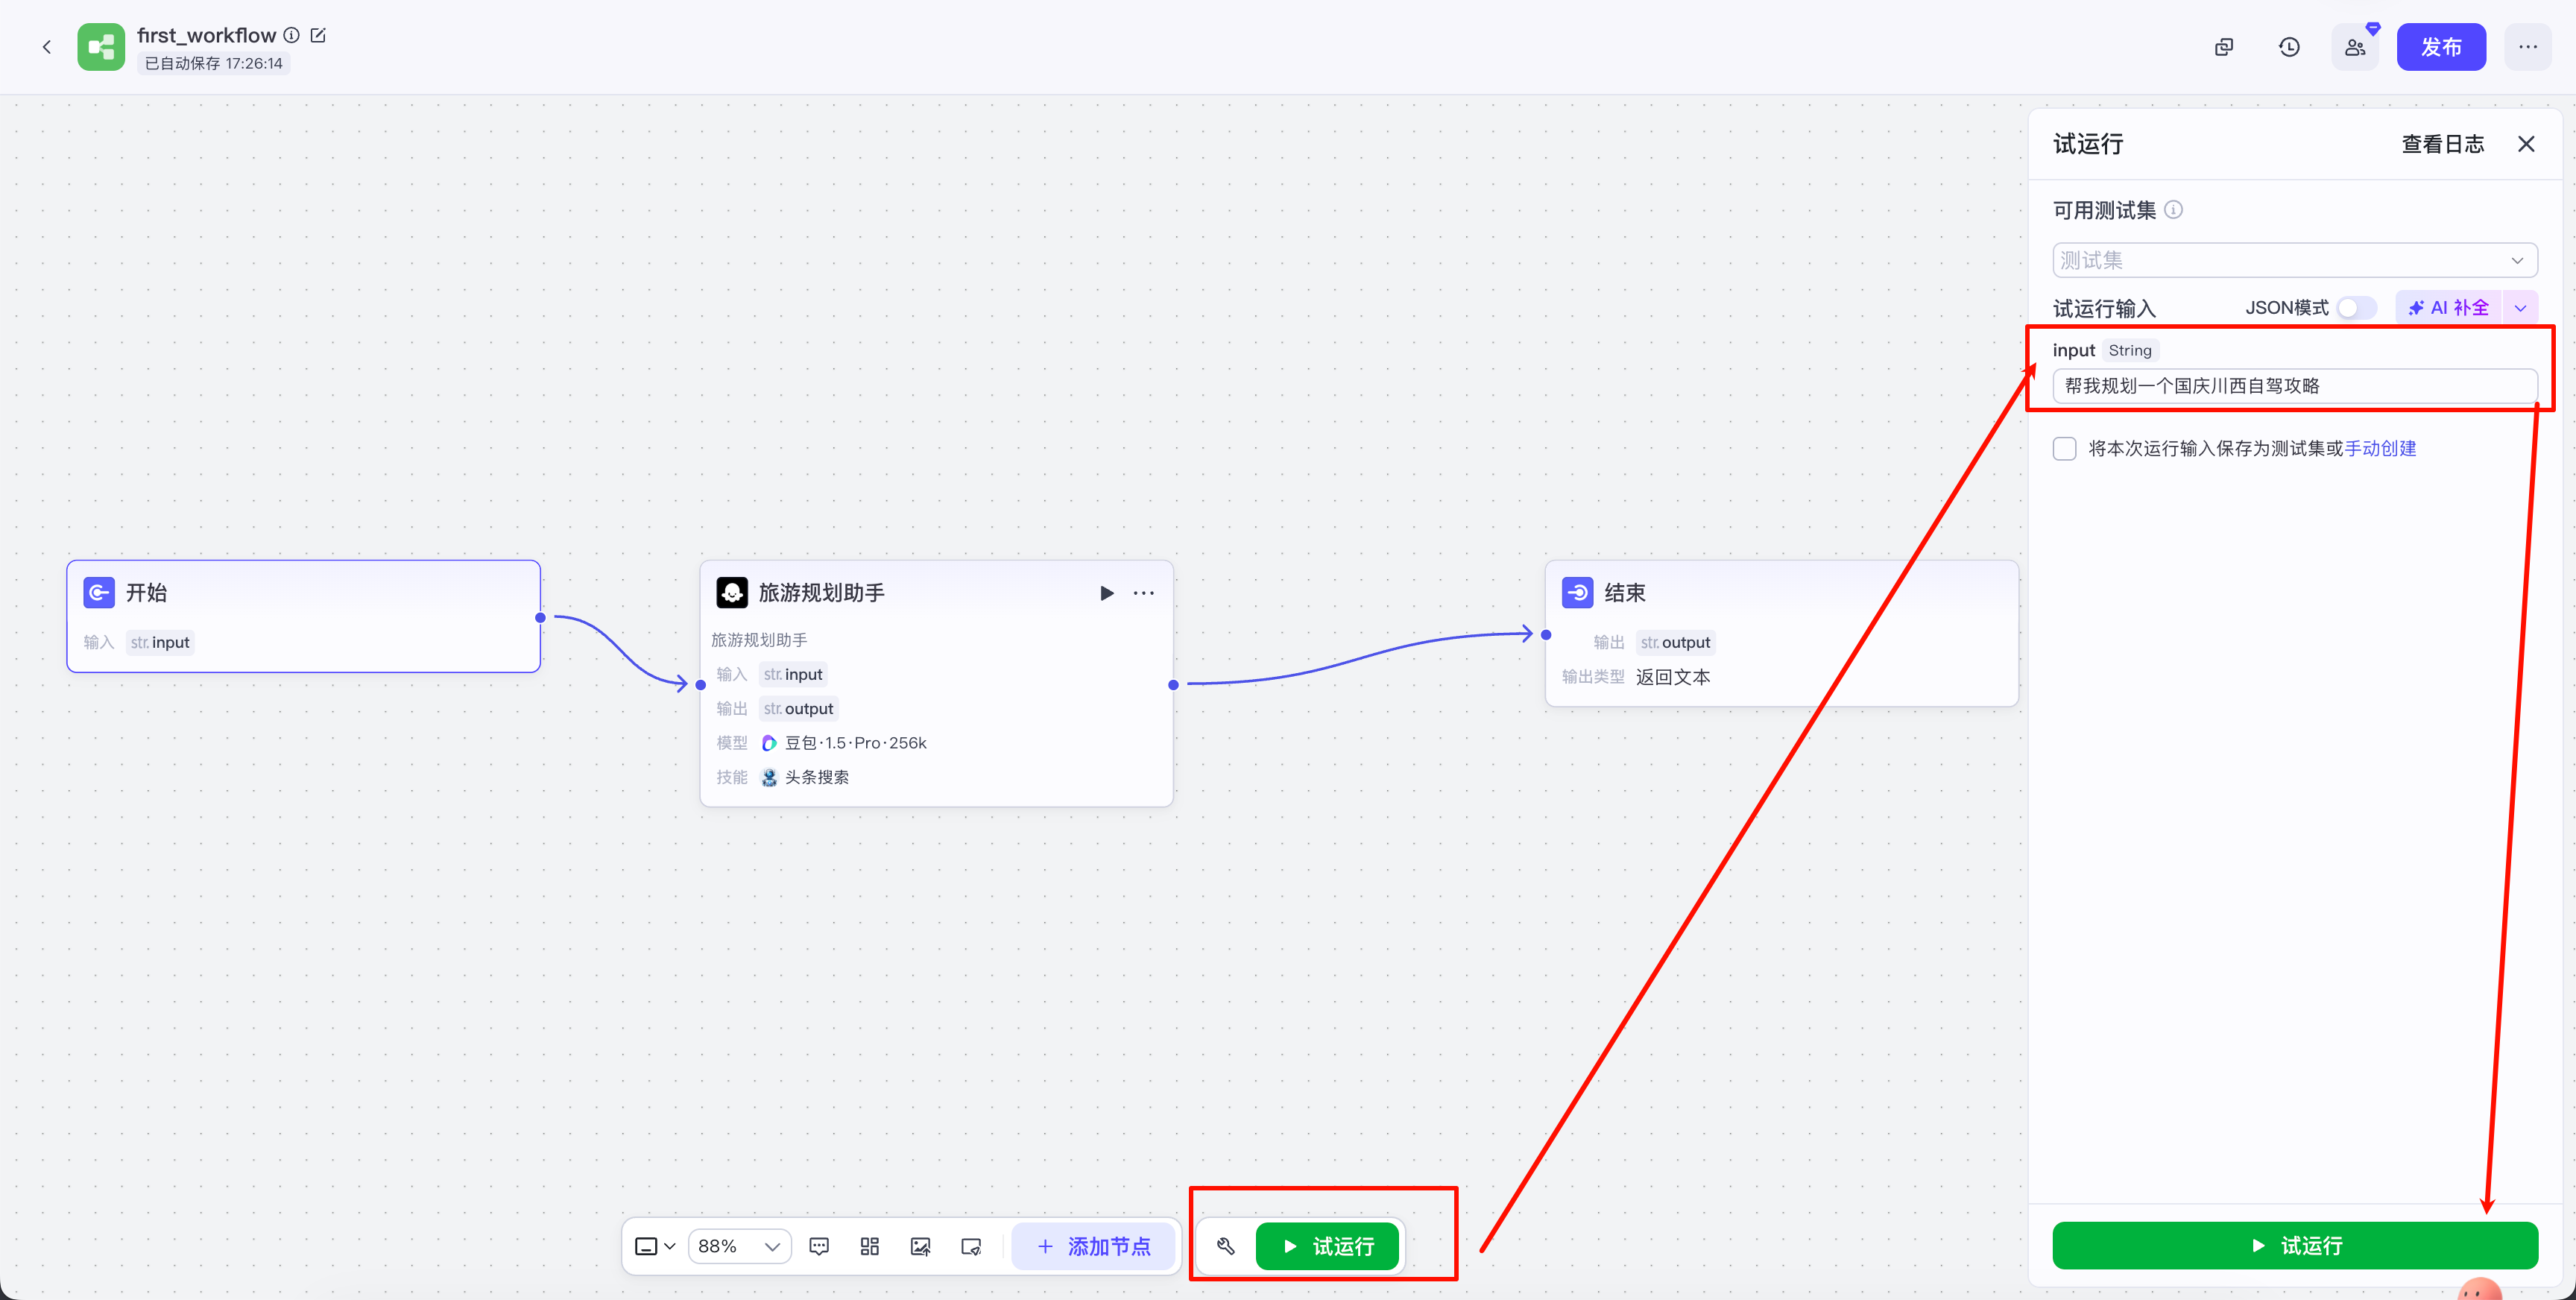Click the auto-layout grid icon in toolbar
This screenshot has height=1300, width=2576.
point(869,1246)
